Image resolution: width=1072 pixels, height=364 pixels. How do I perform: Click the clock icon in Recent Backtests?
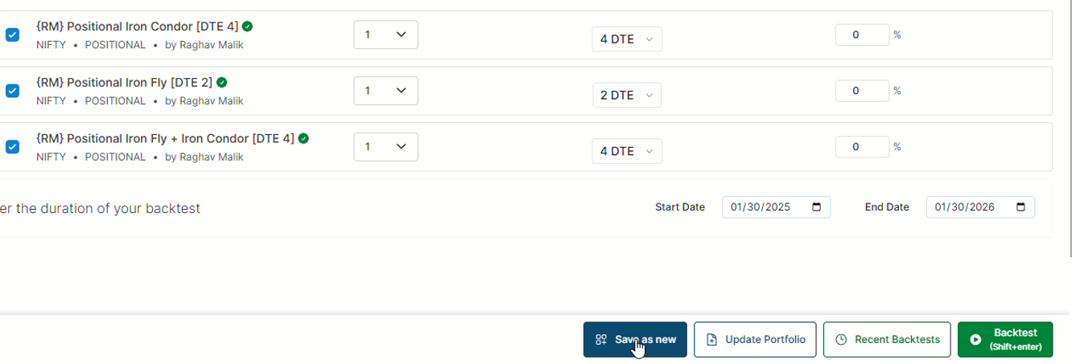[841, 340]
